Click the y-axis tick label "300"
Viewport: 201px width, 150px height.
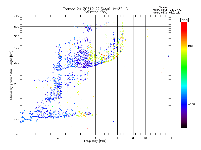click(x=17, y=63)
